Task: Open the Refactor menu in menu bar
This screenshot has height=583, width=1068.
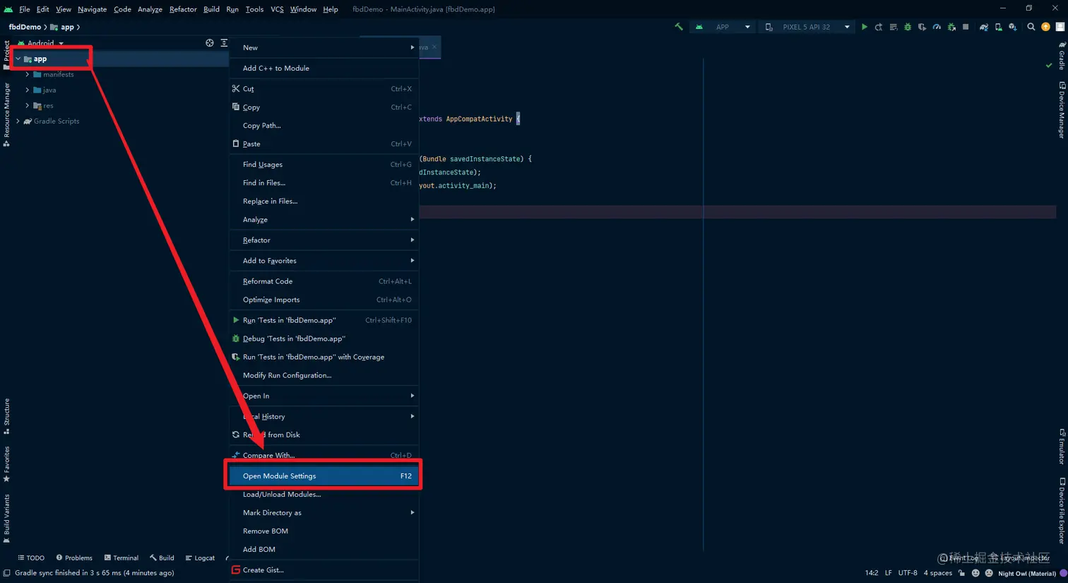Action: coord(183,9)
